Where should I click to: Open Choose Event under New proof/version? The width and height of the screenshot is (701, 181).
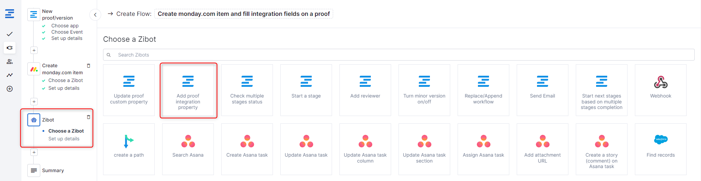[x=67, y=32]
